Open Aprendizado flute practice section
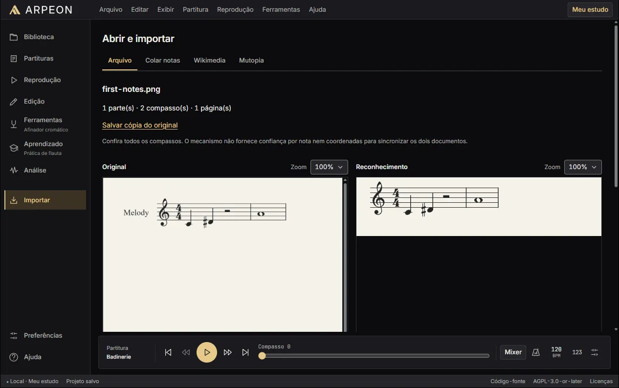Viewport: 619px width, 388px height. pyautogui.click(x=45, y=149)
